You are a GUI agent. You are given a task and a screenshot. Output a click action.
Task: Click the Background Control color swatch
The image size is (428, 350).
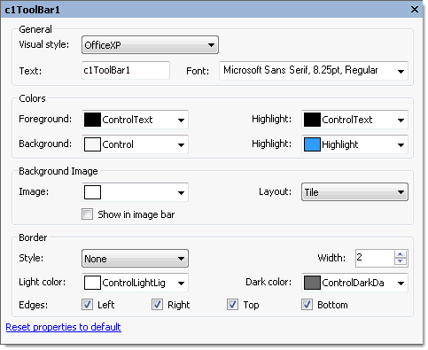pos(92,144)
